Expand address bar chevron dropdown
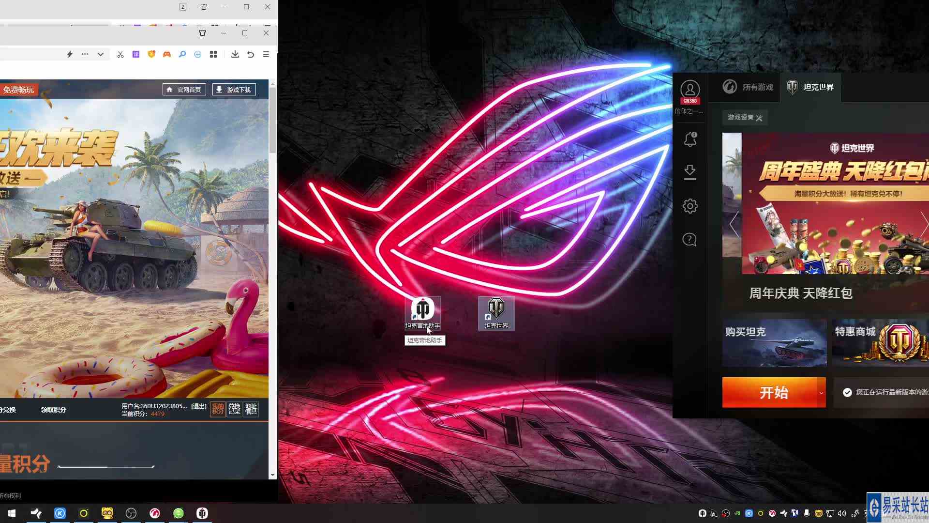 pyautogui.click(x=101, y=54)
